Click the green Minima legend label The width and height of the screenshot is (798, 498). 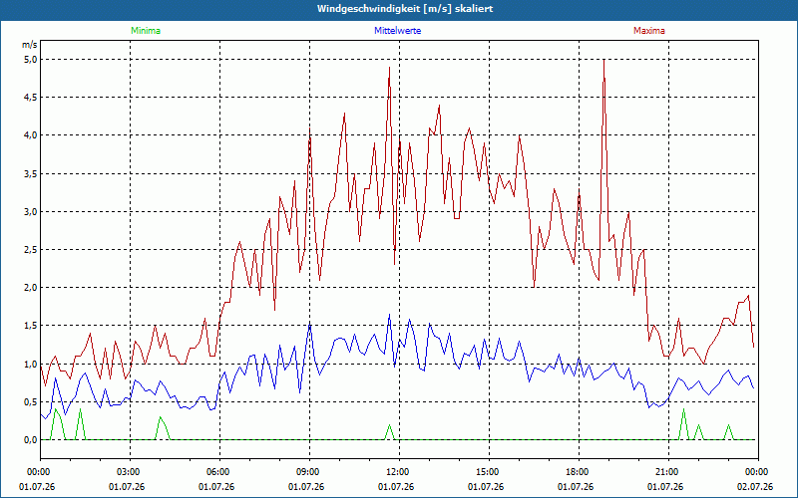point(146,31)
